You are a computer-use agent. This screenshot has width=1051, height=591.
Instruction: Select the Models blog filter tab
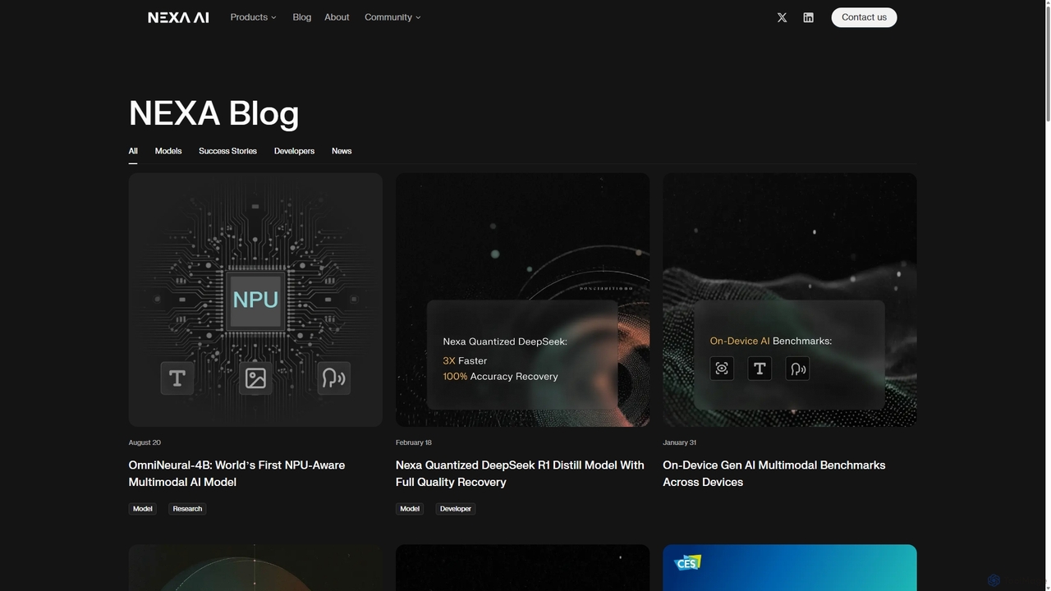168,151
